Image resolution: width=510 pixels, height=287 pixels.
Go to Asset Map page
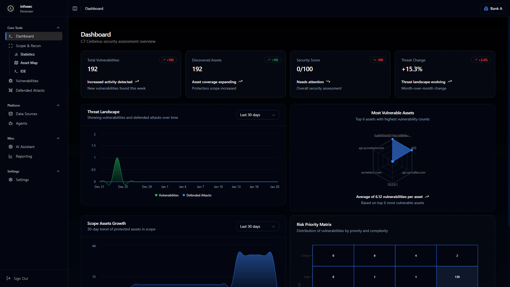pos(29,63)
